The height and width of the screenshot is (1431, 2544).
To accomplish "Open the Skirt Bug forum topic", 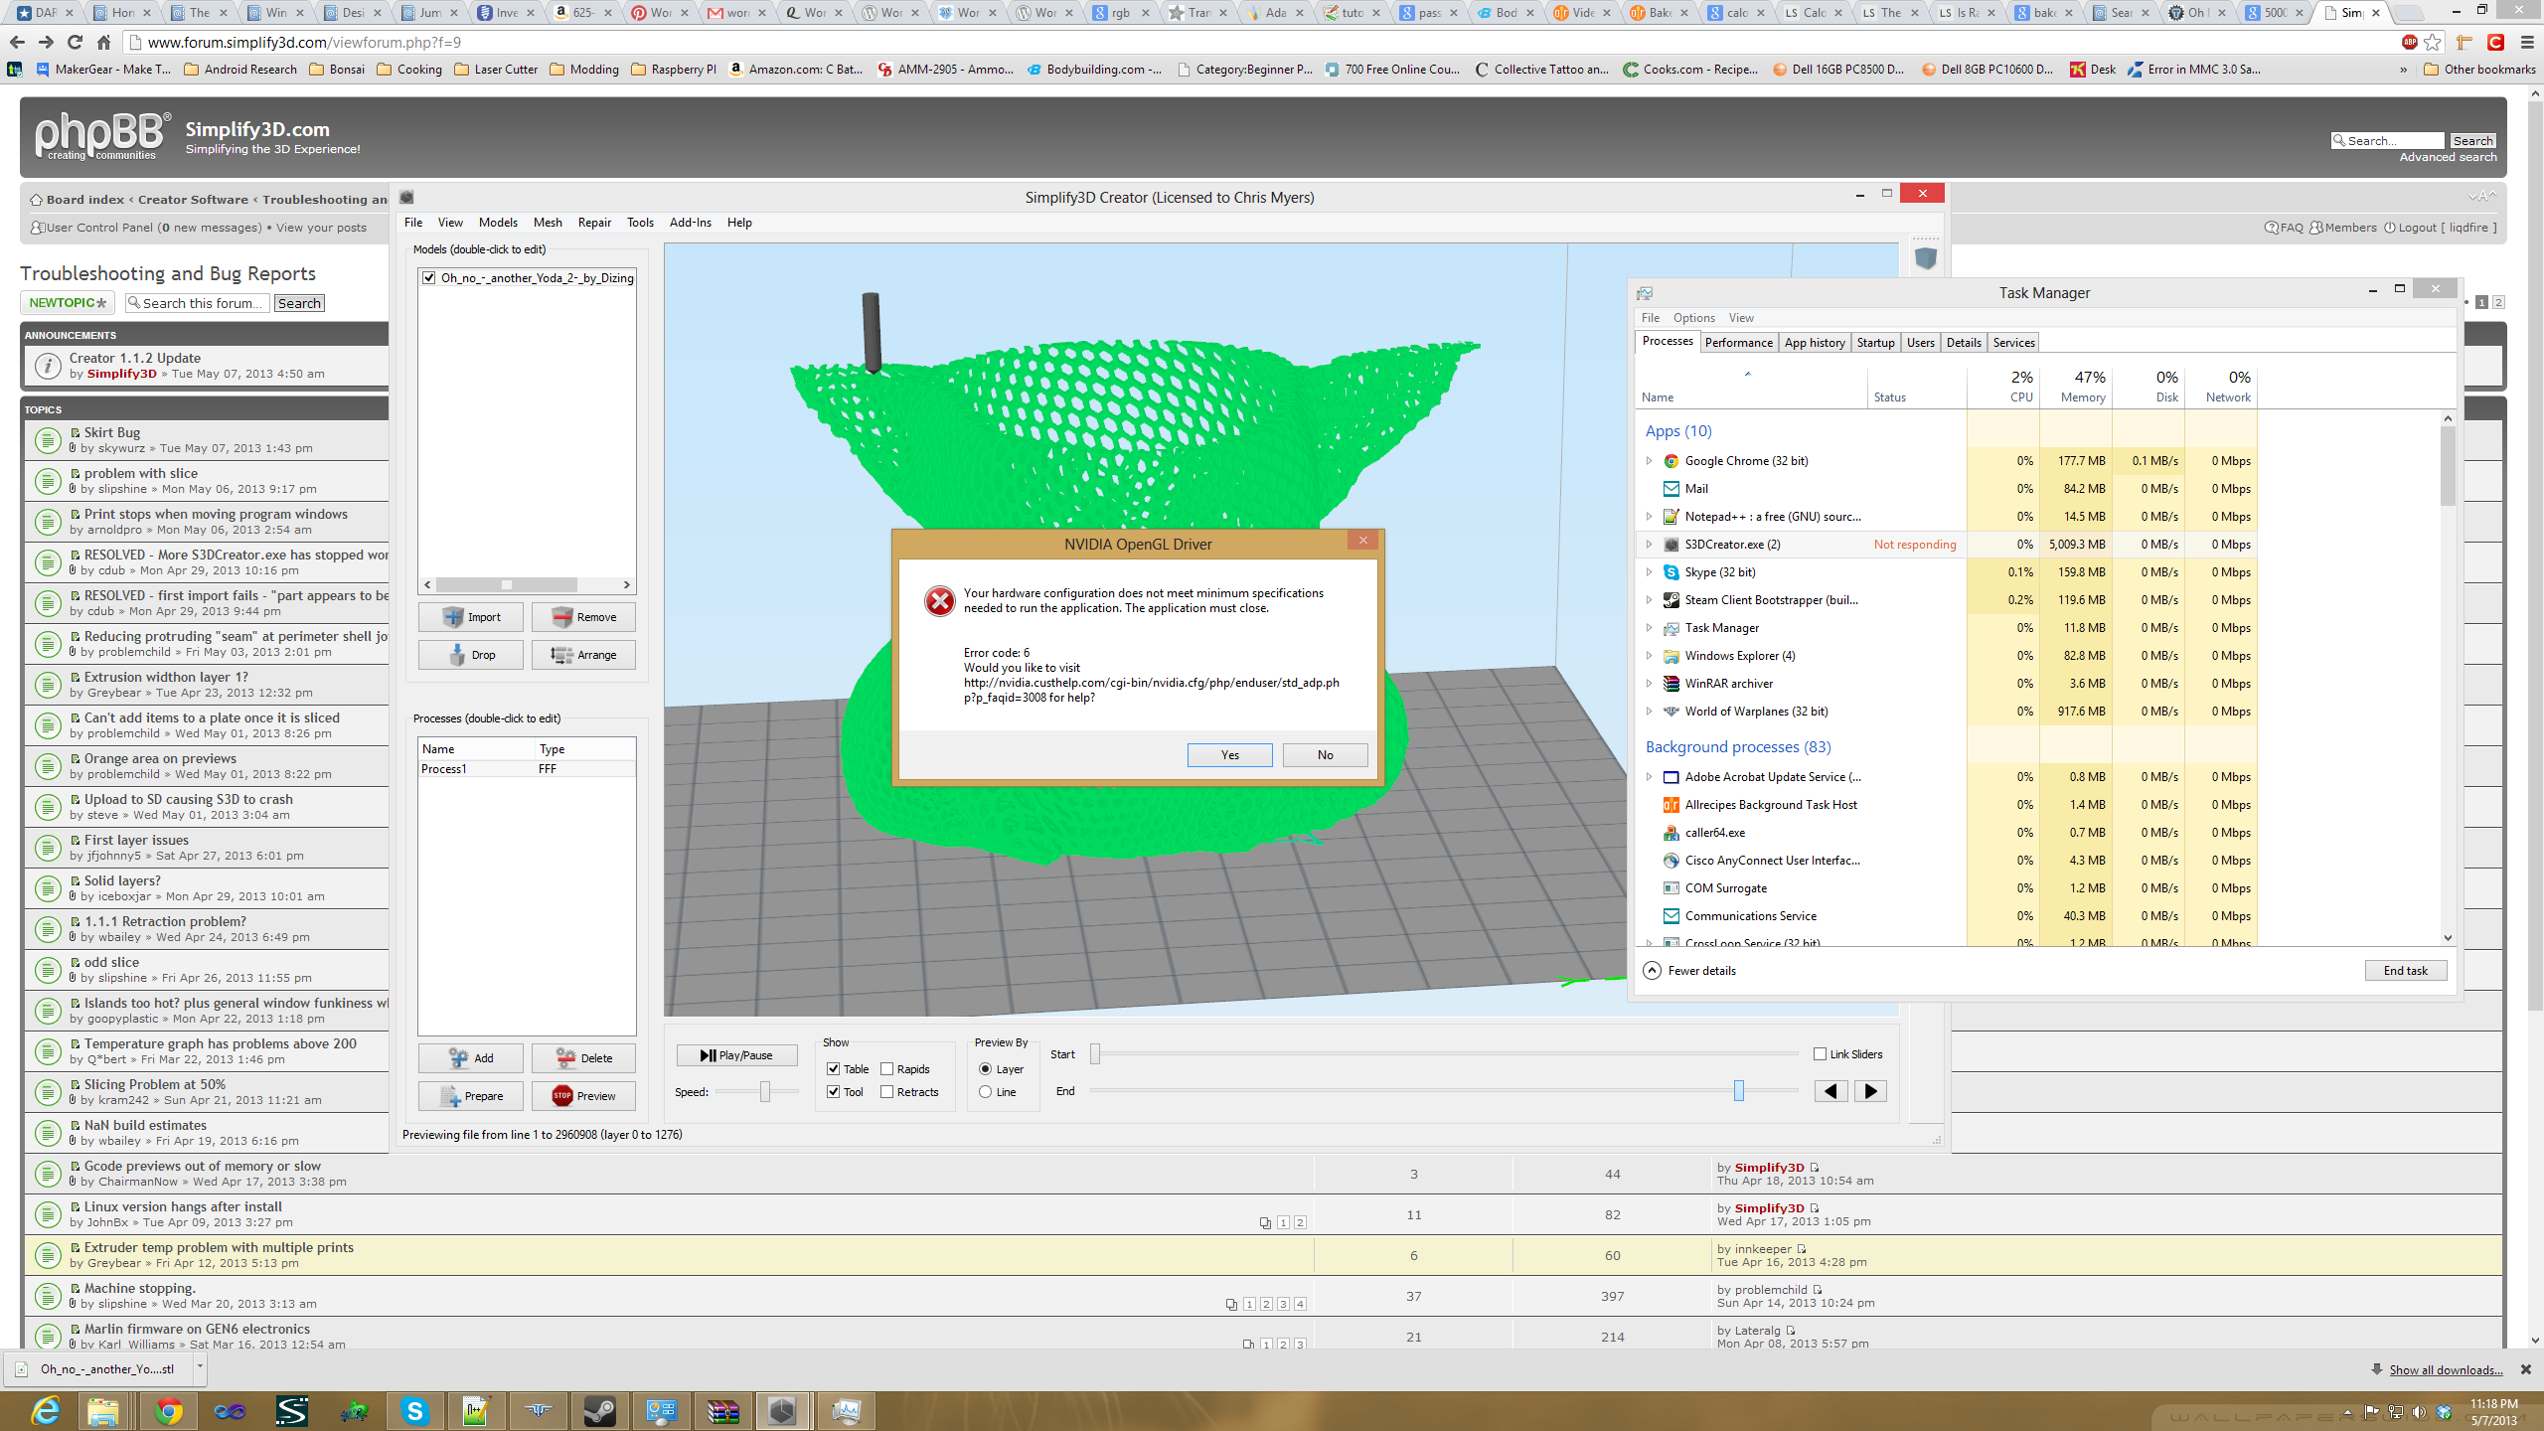I will click(x=112, y=432).
